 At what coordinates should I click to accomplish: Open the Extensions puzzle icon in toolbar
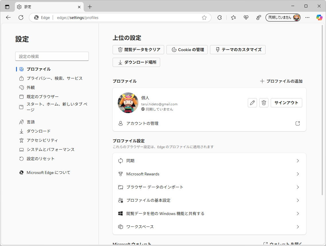219,18
